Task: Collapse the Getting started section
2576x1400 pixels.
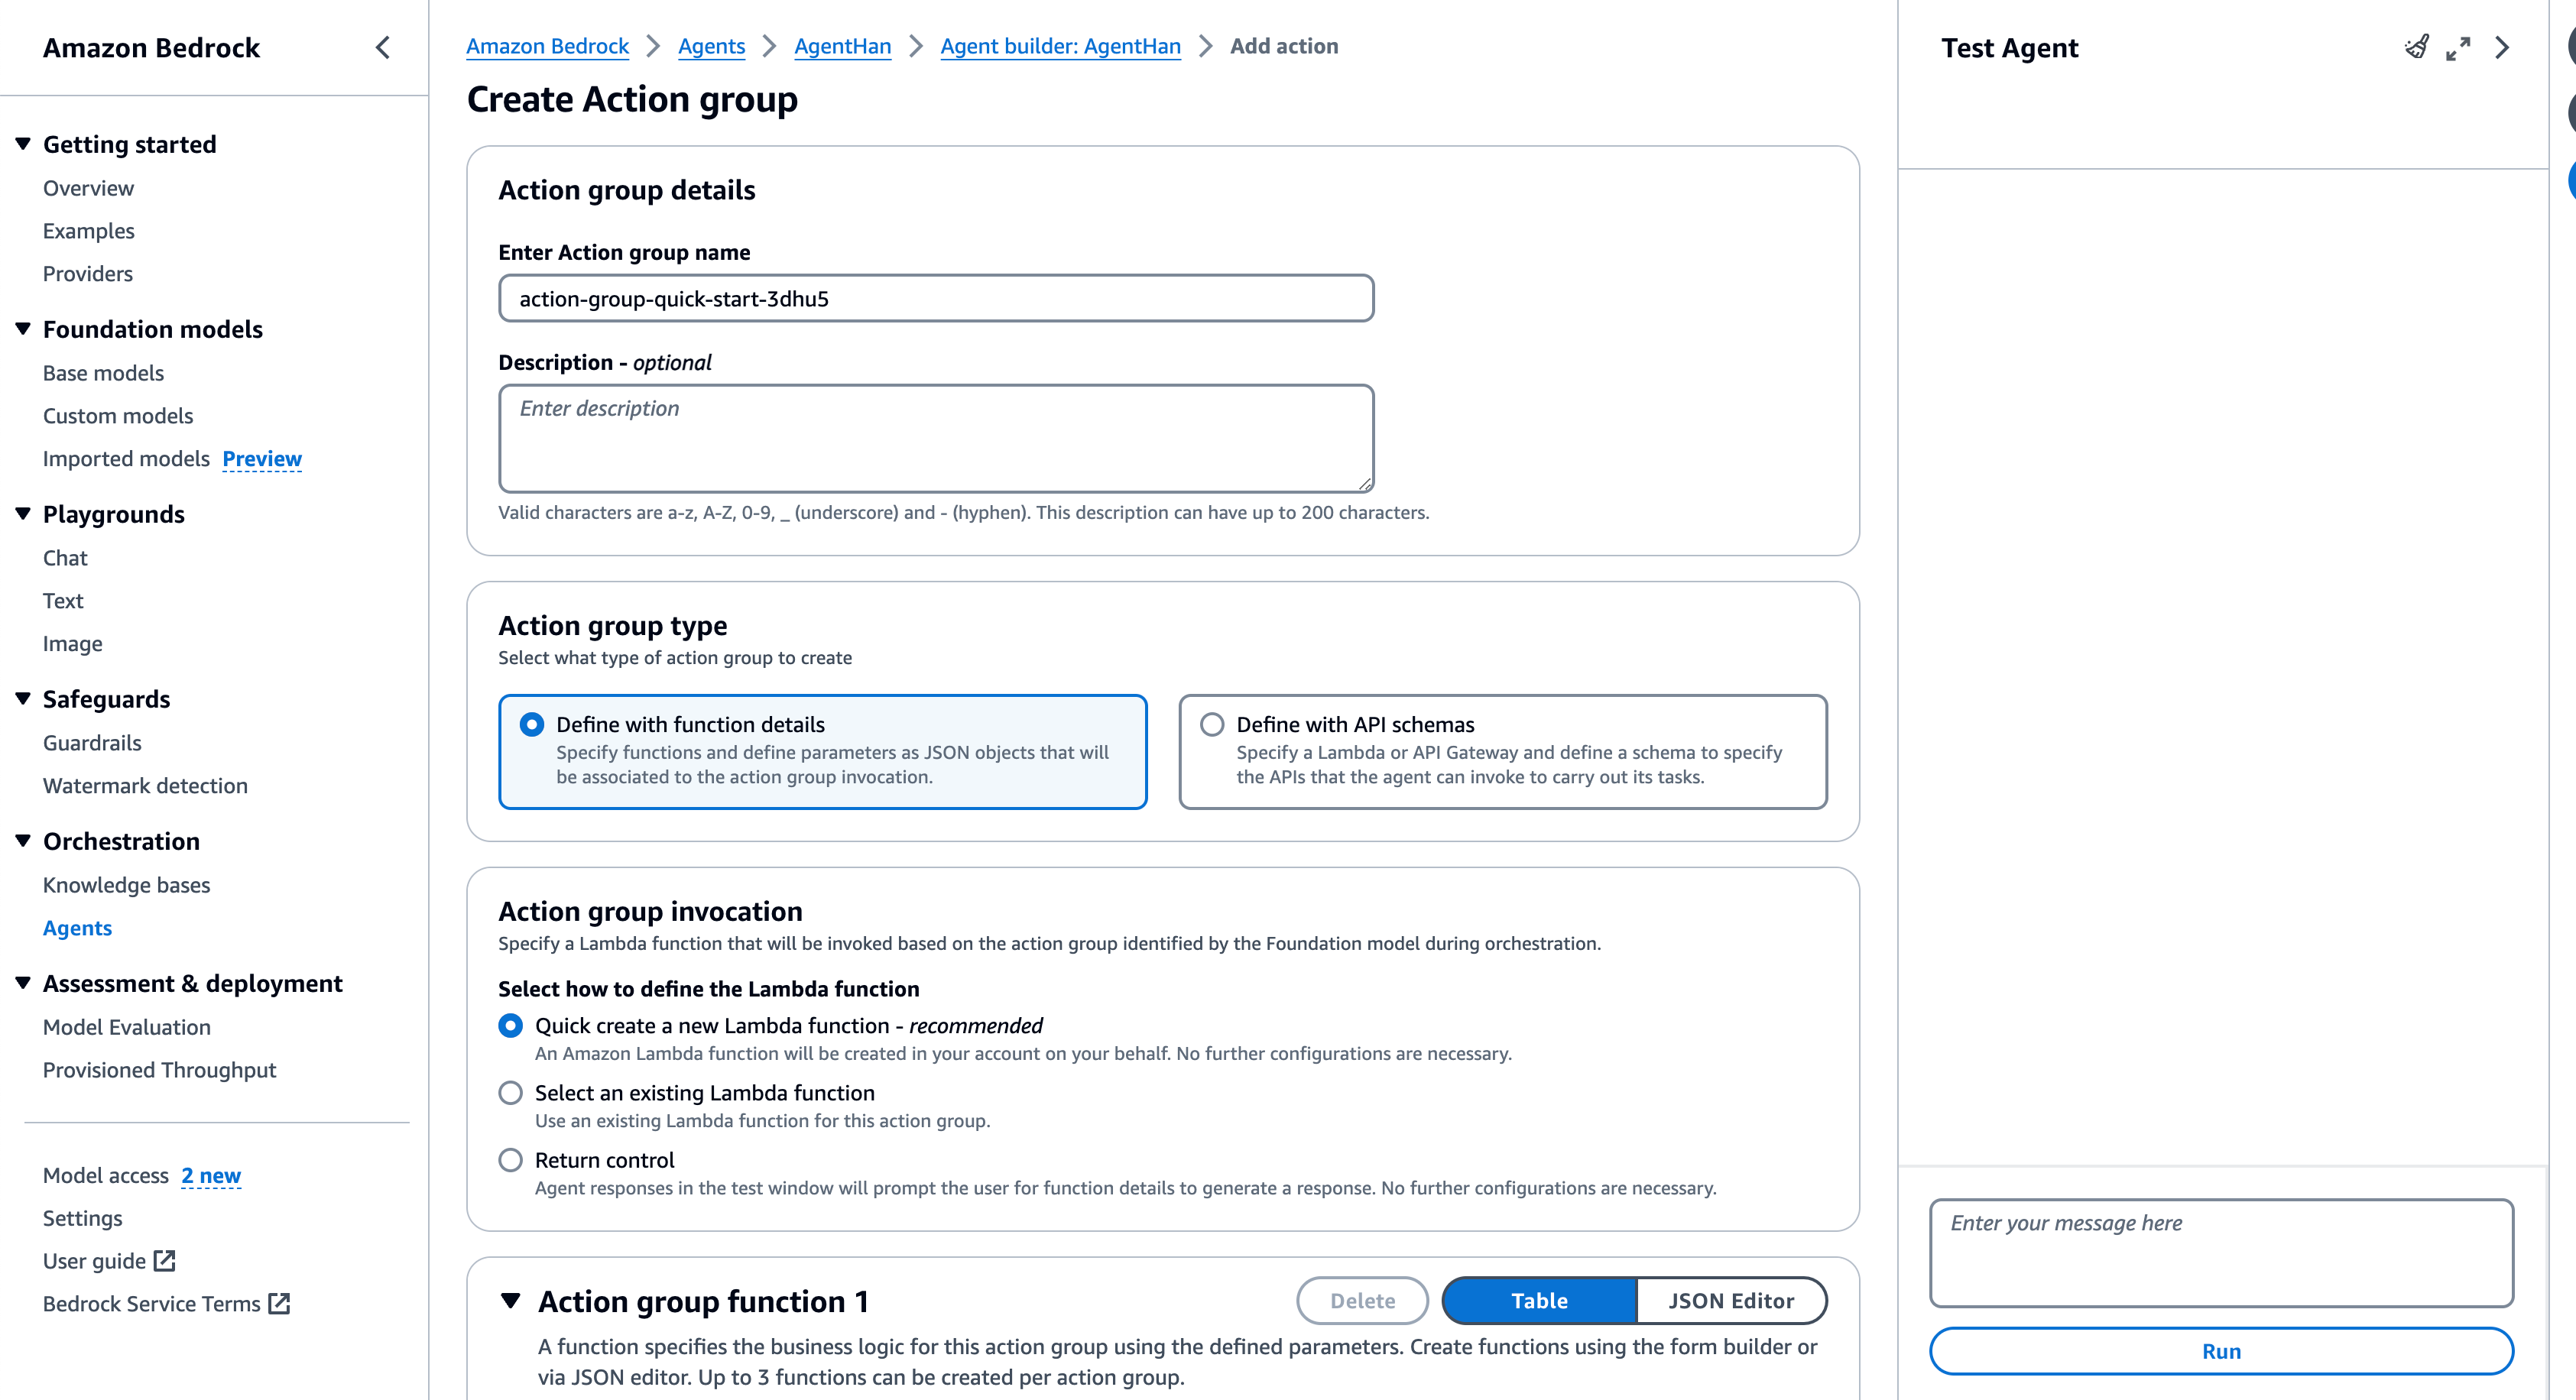Action: pos(23,144)
